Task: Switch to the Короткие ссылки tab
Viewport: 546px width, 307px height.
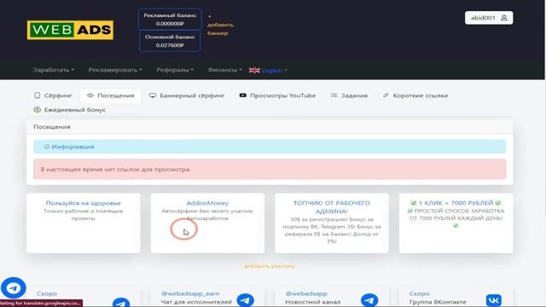Action: (x=415, y=96)
